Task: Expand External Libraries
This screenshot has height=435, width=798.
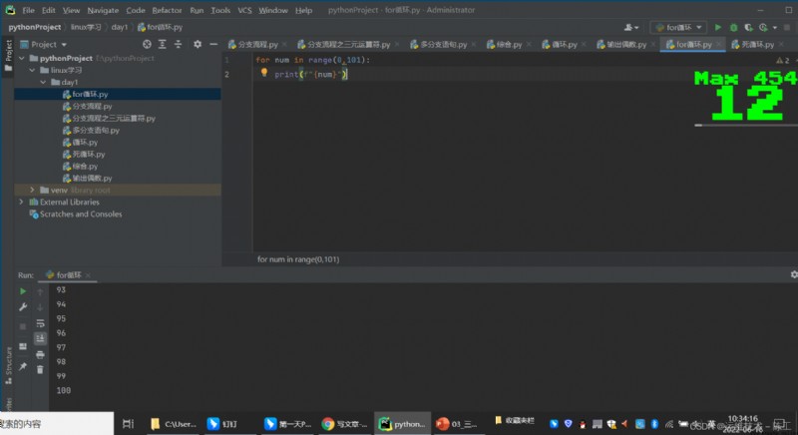Action: 22,202
